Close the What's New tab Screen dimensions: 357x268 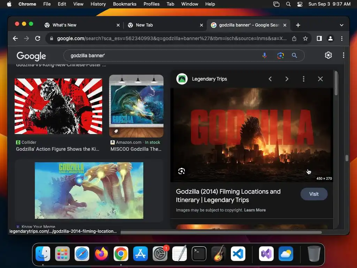coord(118,25)
